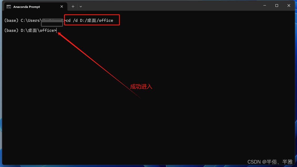Click the CSDN @半俗、半雅 watermark

click(270, 162)
